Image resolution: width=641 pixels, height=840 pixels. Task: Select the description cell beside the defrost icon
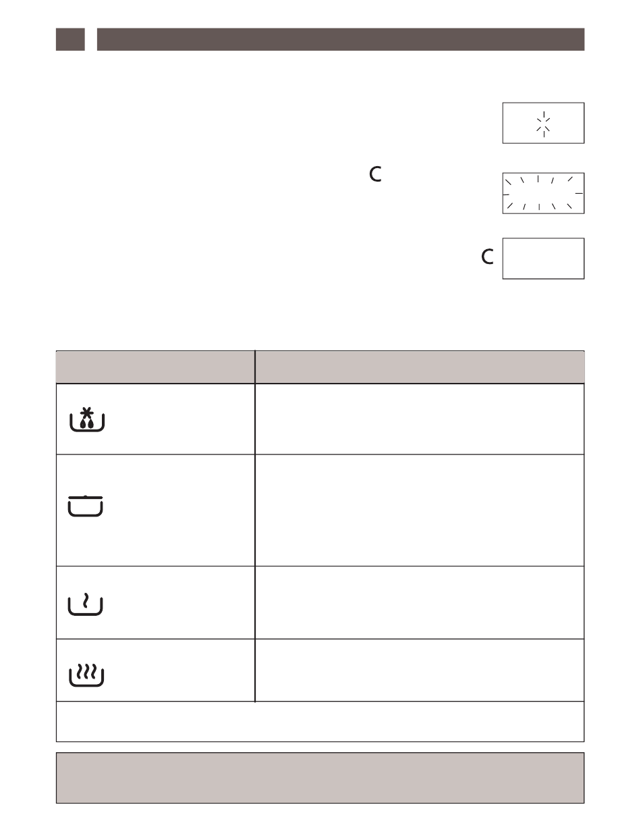point(420,419)
